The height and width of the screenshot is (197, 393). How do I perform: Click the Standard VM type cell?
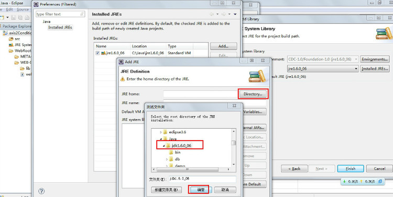(x=179, y=53)
